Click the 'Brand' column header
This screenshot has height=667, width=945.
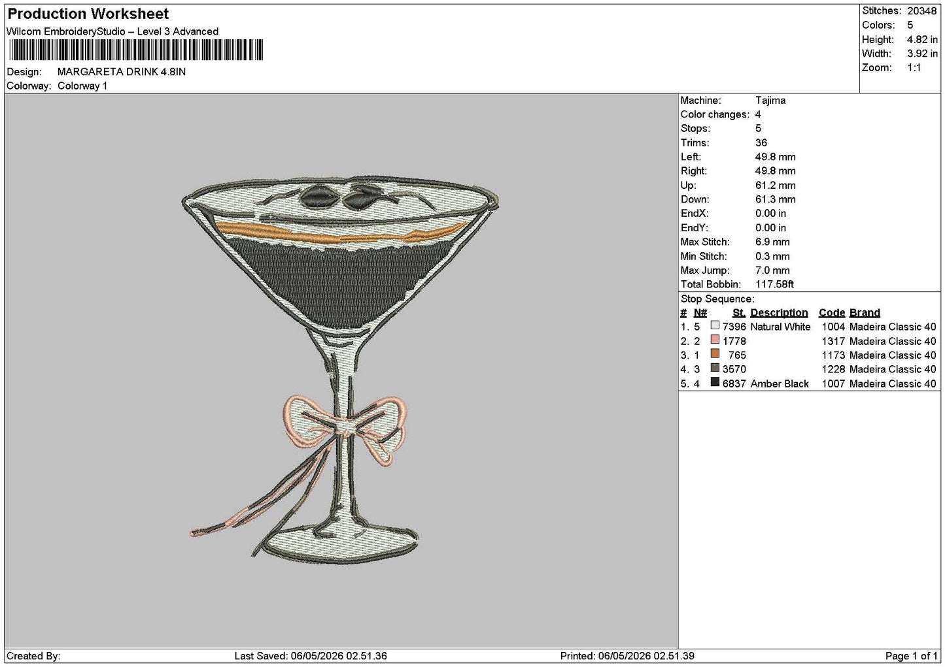point(865,313)
